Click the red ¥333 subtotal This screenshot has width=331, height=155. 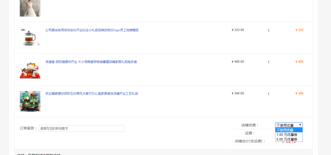click(x=299, y=30)
